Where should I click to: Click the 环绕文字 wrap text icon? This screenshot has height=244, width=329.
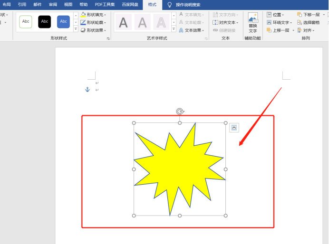pos(269,22)
